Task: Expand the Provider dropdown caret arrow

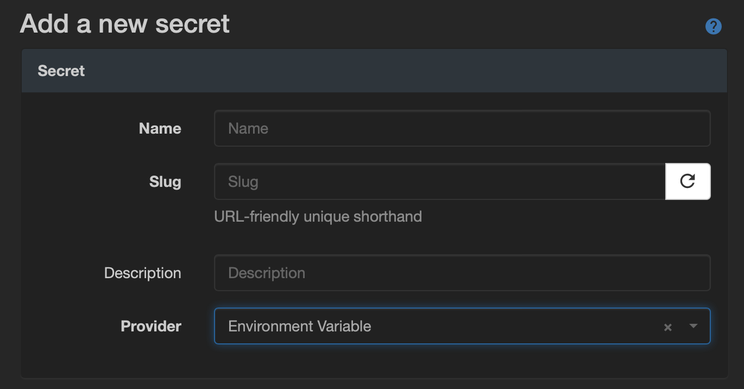Action: tap(693, 326)
